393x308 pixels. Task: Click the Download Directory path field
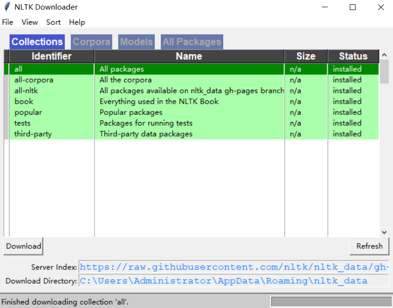click(x=234, y=281)
